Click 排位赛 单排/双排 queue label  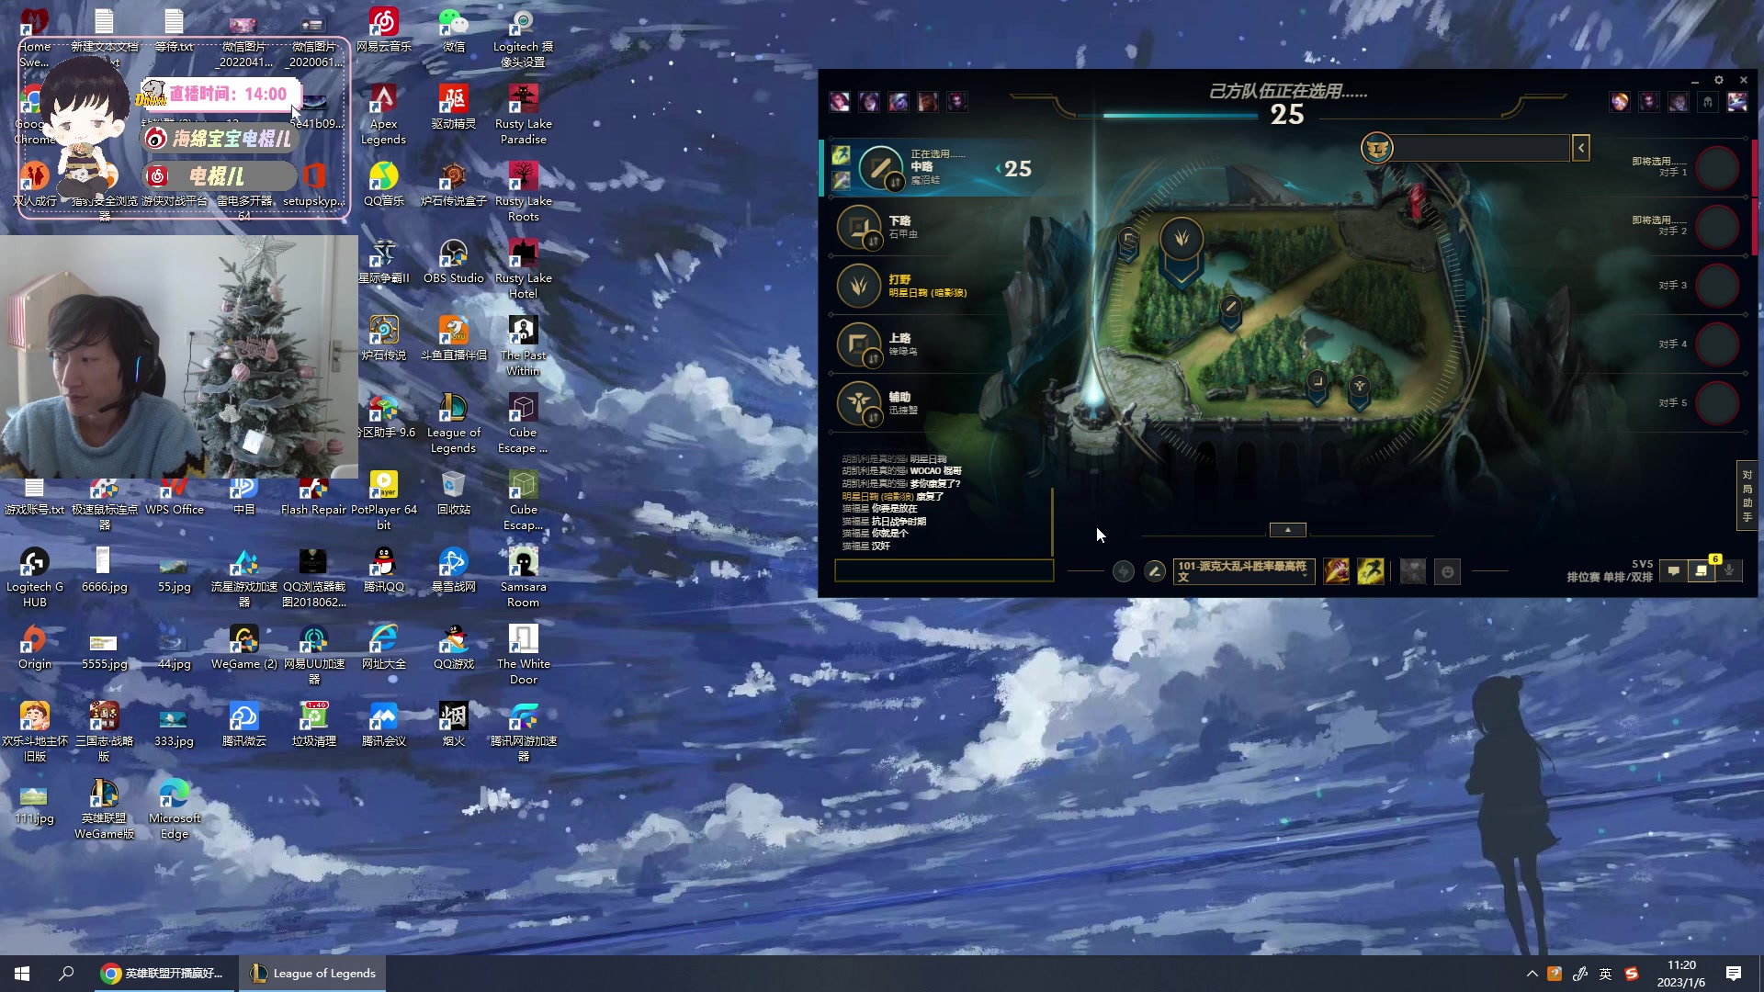[1610, 577]
